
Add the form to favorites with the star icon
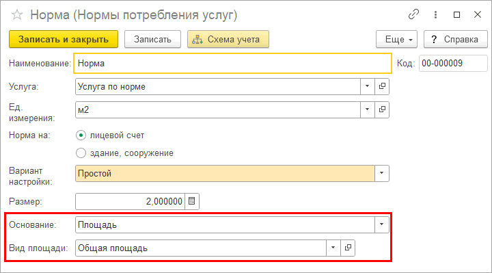point(17,15)
